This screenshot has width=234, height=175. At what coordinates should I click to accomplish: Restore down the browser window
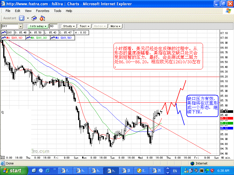tap(223, 3)
